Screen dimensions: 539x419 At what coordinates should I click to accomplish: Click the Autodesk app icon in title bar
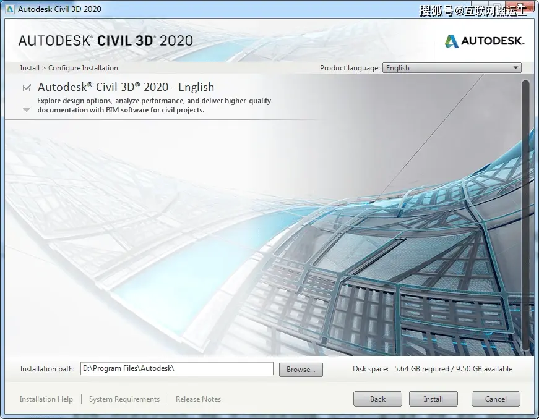[10, 9]
